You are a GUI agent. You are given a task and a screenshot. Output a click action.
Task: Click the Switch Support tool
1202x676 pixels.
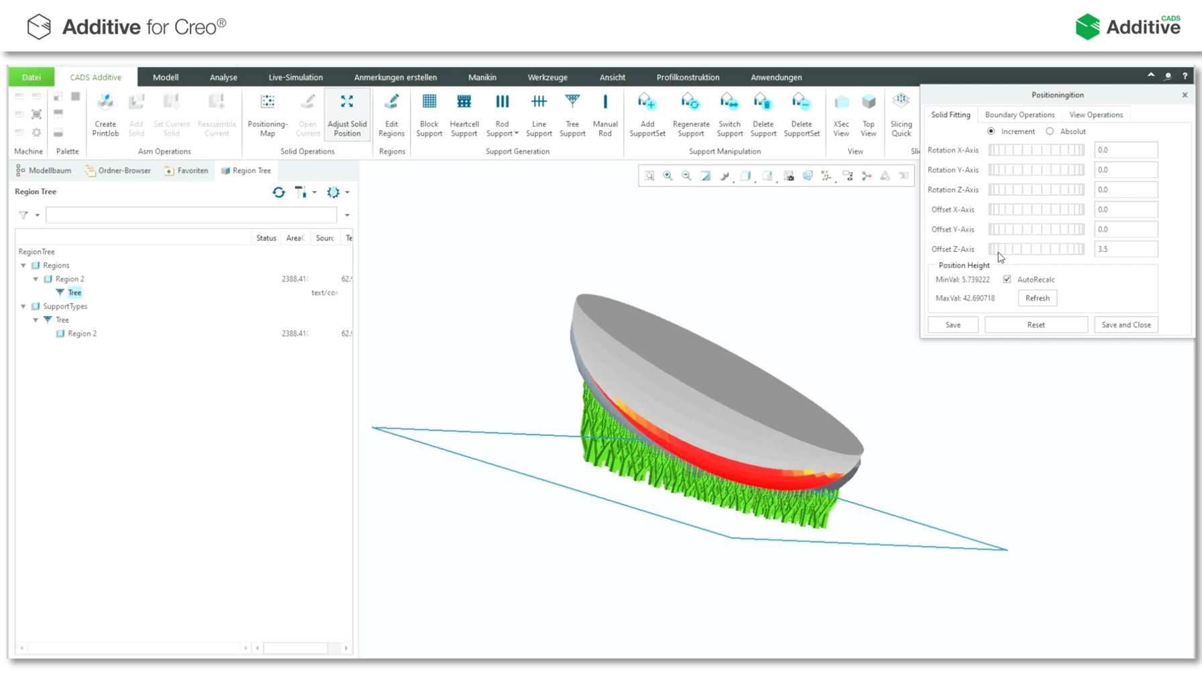730,115
